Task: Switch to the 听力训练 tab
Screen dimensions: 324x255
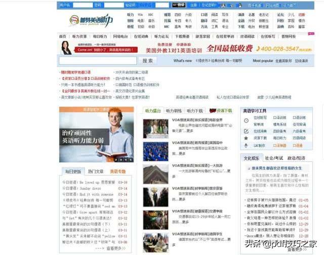Action: 174,111
